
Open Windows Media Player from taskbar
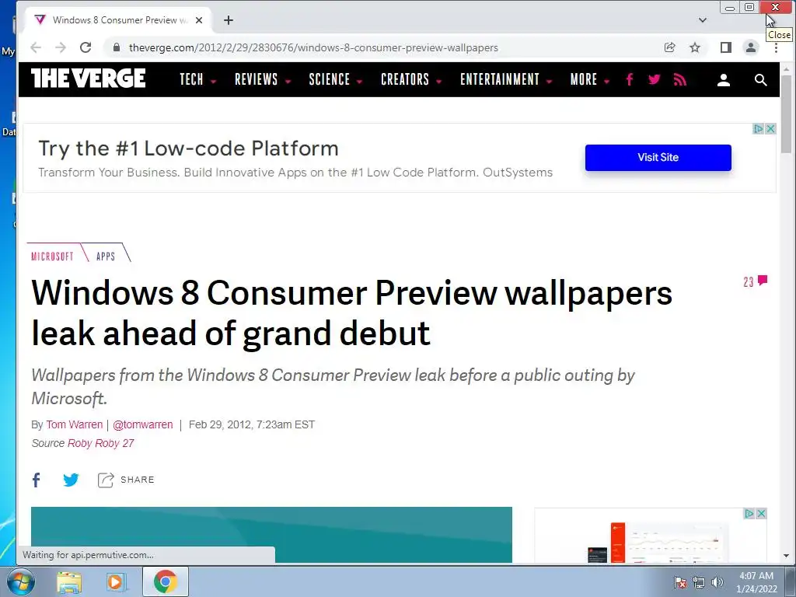click(x=115, y=582)
